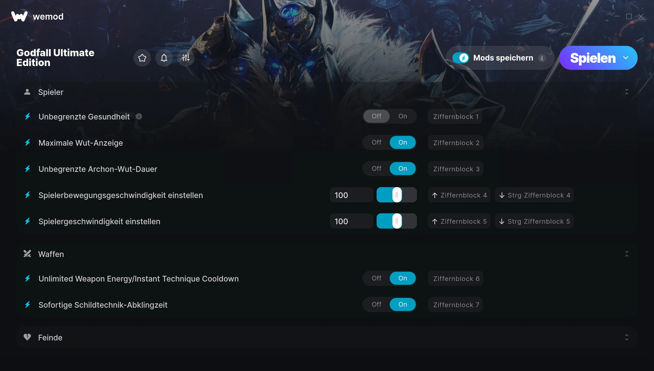Click the Feinde broken heart icon
Screen dimensions: 654x371
tap(27, 337)
